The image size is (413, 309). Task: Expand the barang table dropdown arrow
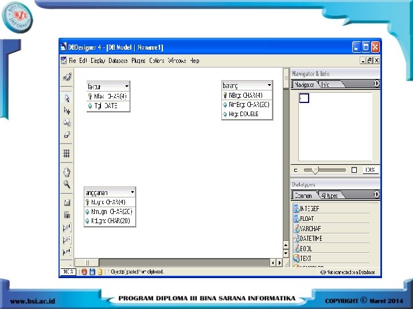269,85
